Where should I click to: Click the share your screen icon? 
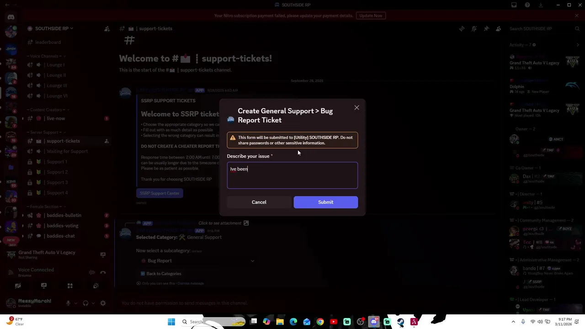click(44, 286)
